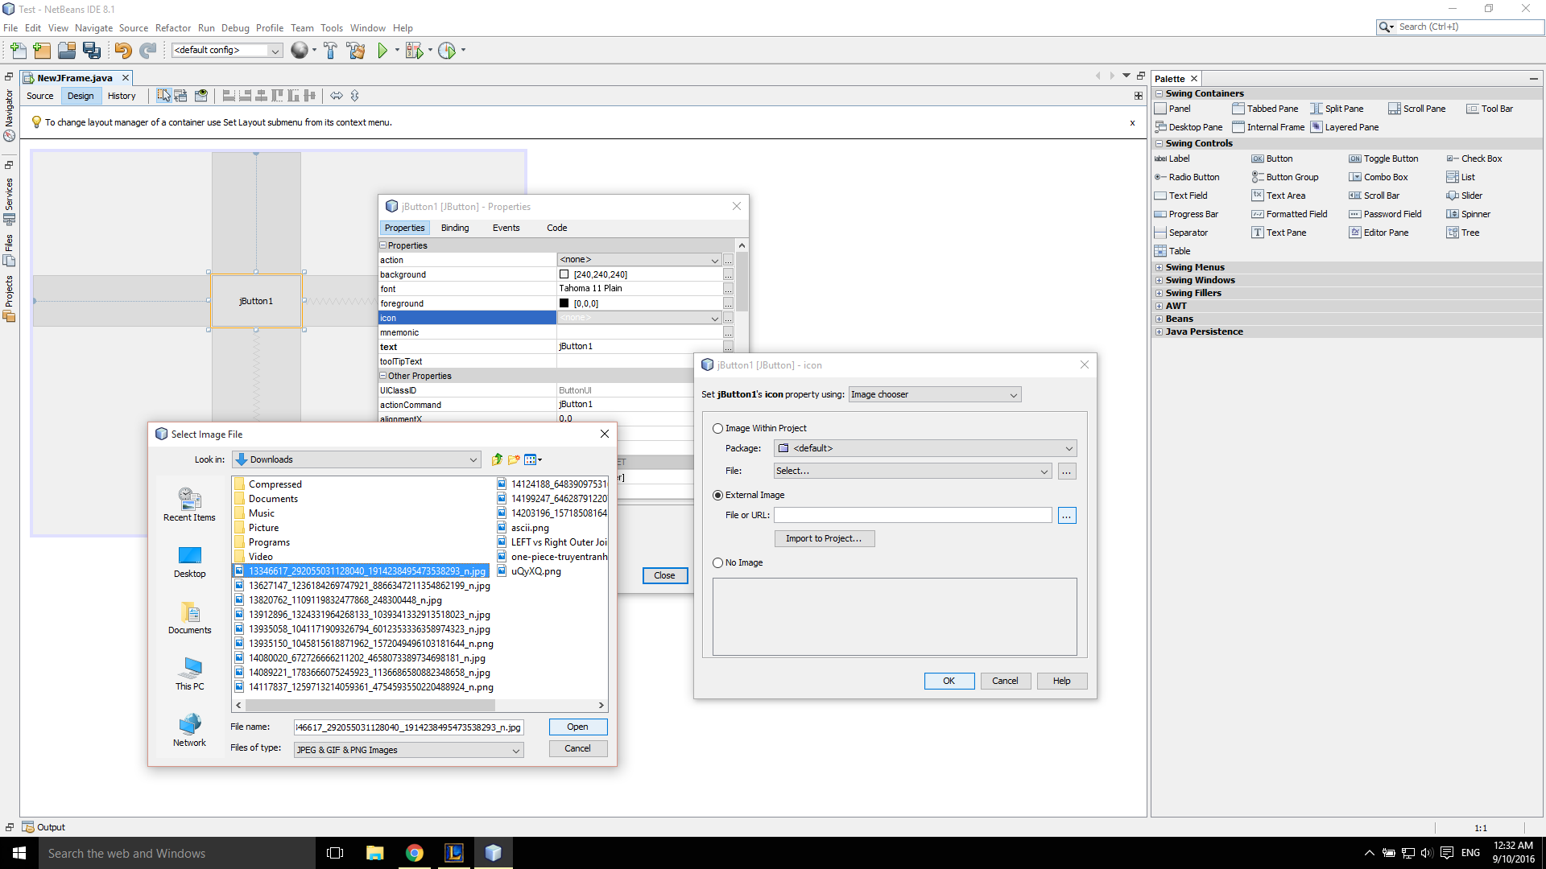Click the Profile Project clock icon
1546x869 pixels.
point(447,51)
